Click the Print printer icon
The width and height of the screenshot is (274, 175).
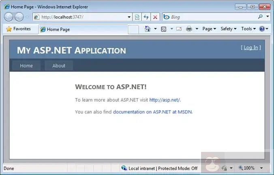click(x=189, y=29)
